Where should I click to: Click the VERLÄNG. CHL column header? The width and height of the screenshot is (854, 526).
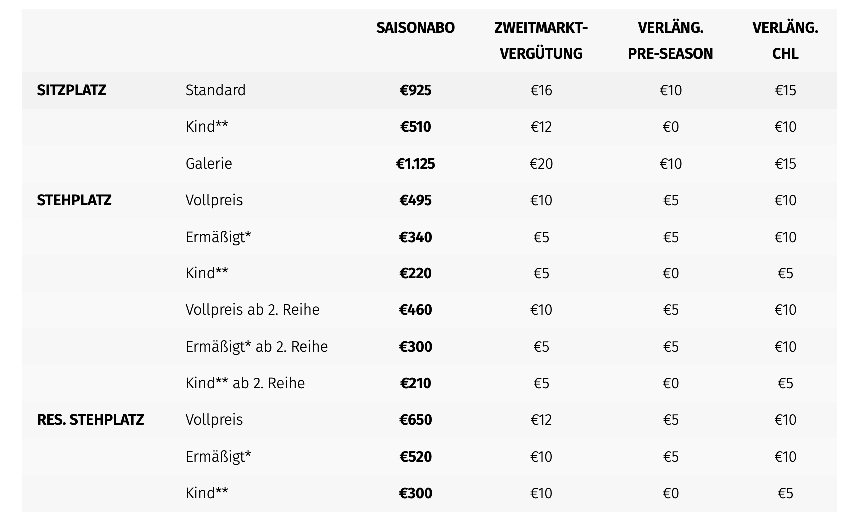(785, 41)
